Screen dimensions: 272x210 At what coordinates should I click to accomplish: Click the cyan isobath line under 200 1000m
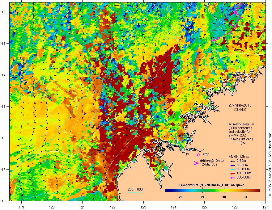click(x=134, y=192)
